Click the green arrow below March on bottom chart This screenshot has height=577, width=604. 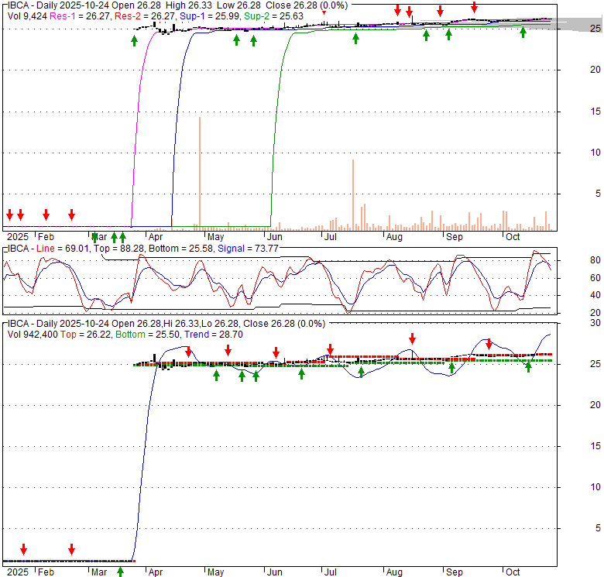(120, 572)
